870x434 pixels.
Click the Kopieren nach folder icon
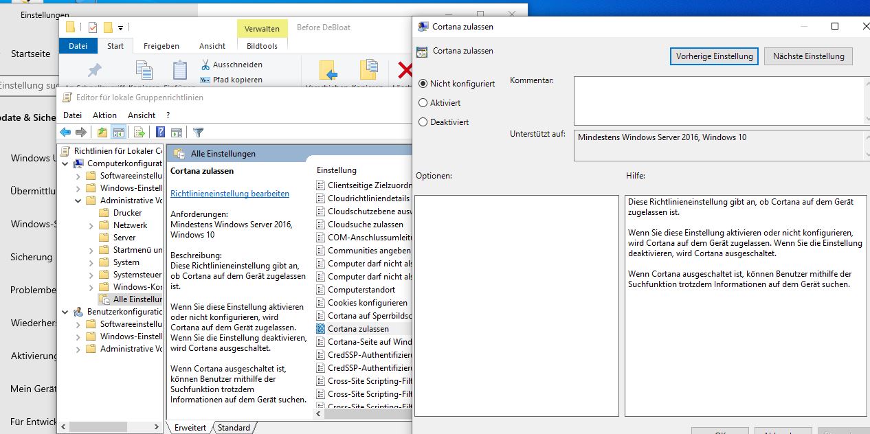370,71
